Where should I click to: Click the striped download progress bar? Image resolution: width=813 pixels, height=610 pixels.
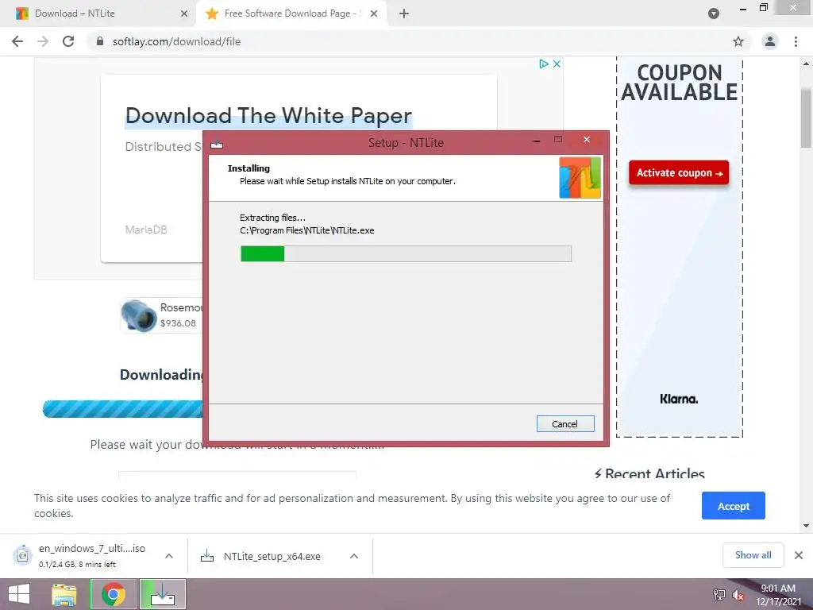[x=122, y=409]
